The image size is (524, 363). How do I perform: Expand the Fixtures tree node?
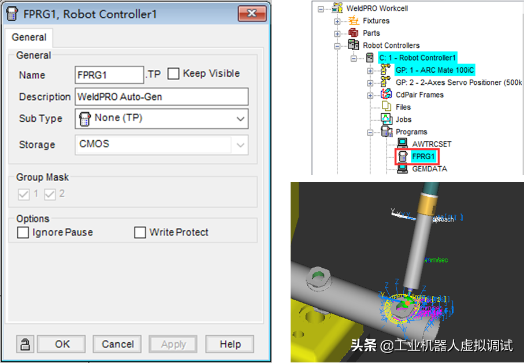coord(337,21)
